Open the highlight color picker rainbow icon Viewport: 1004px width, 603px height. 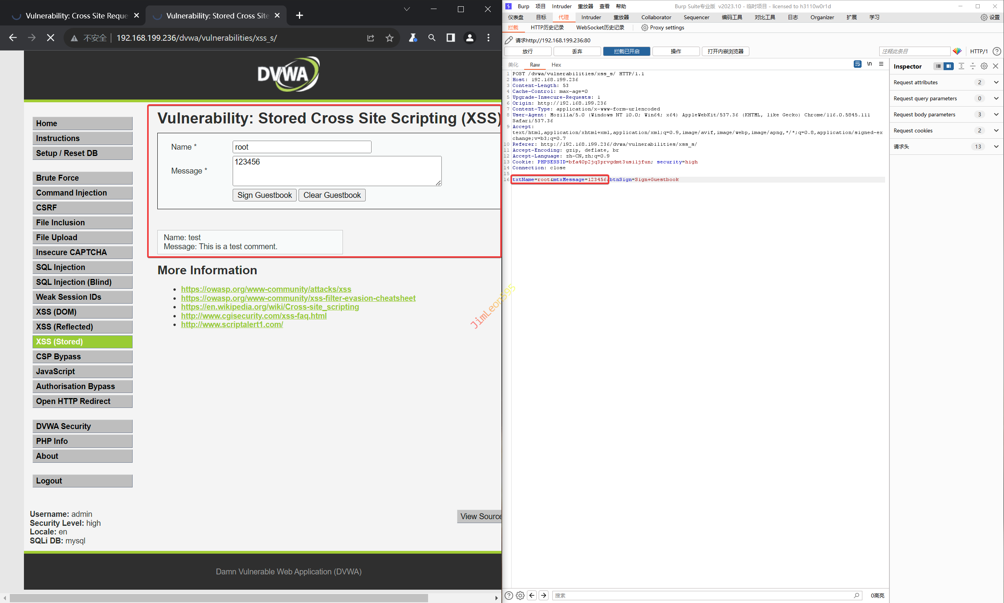pos(957,51)
